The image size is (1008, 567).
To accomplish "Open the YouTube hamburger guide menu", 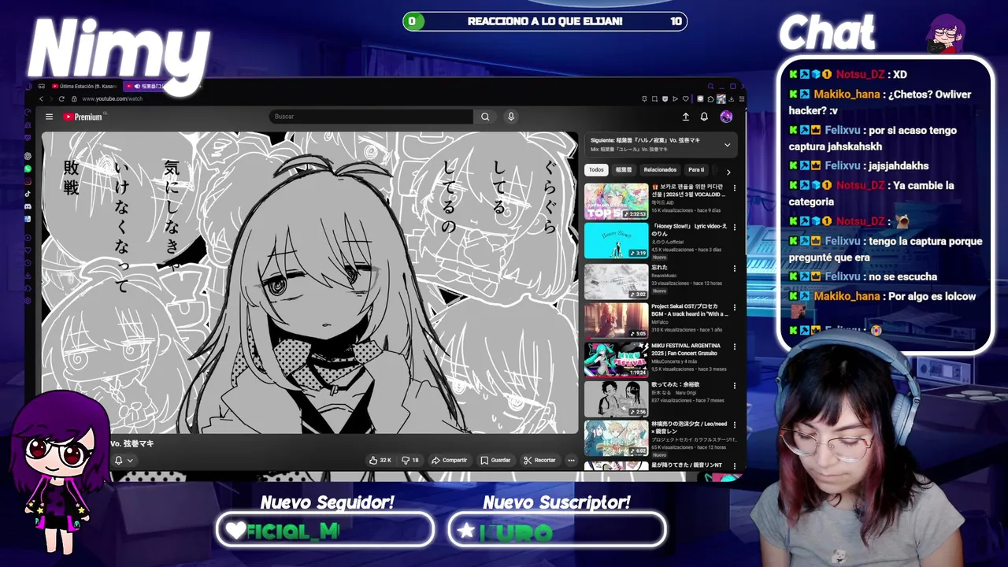I will pyautogui.click(x=49, y=117).
